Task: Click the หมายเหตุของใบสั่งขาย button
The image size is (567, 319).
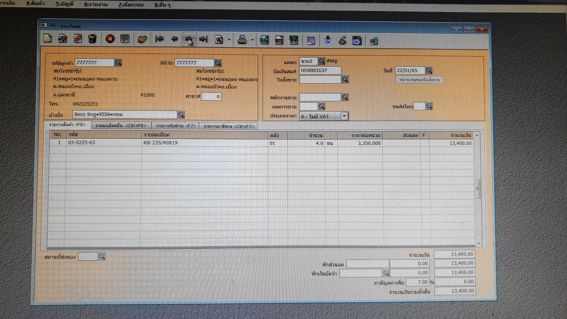Action: [x=419, y=80]
